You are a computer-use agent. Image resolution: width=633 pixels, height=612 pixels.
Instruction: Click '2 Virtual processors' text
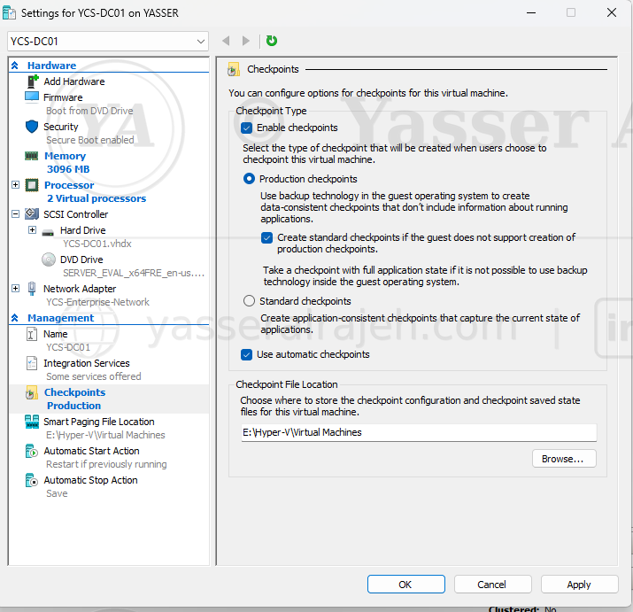pyautogui.click(x=96, y=198)
